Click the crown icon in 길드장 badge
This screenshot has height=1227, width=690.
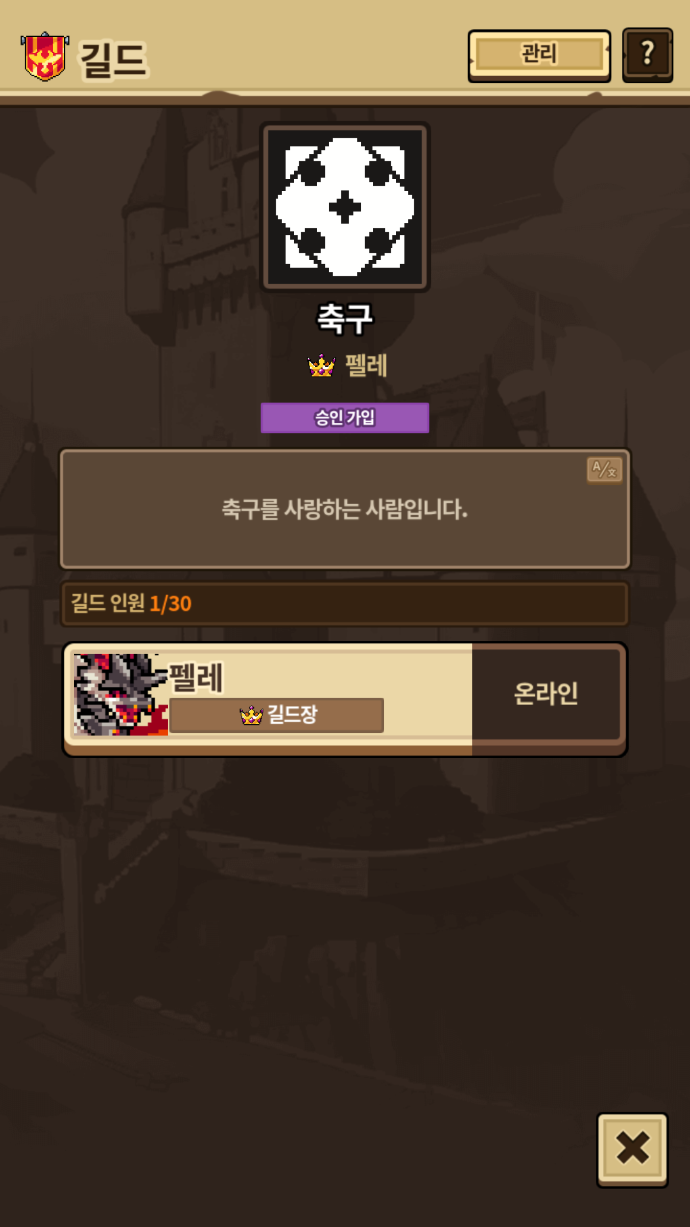pyautogui.click(x=251, y=715)
